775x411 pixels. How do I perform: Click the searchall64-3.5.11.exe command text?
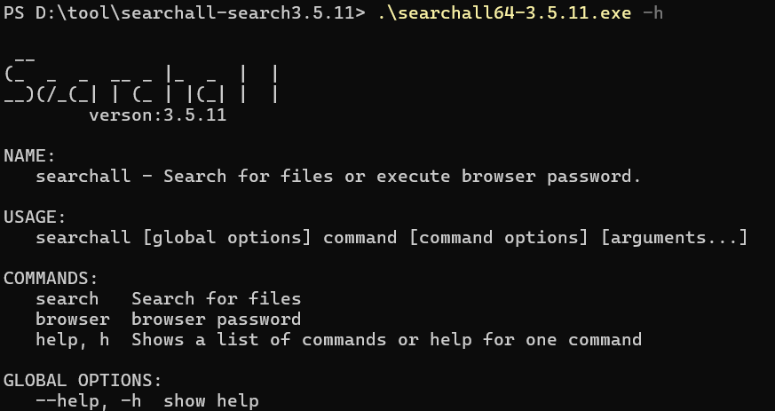point(504,12)
